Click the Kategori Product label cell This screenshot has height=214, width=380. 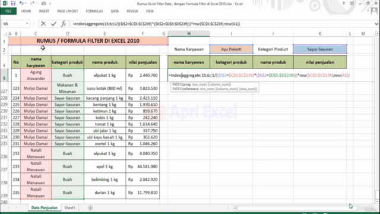pos(273,49)
